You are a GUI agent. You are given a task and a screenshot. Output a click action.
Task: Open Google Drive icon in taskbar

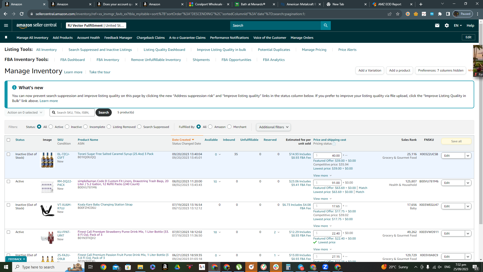tap(177, 267)
